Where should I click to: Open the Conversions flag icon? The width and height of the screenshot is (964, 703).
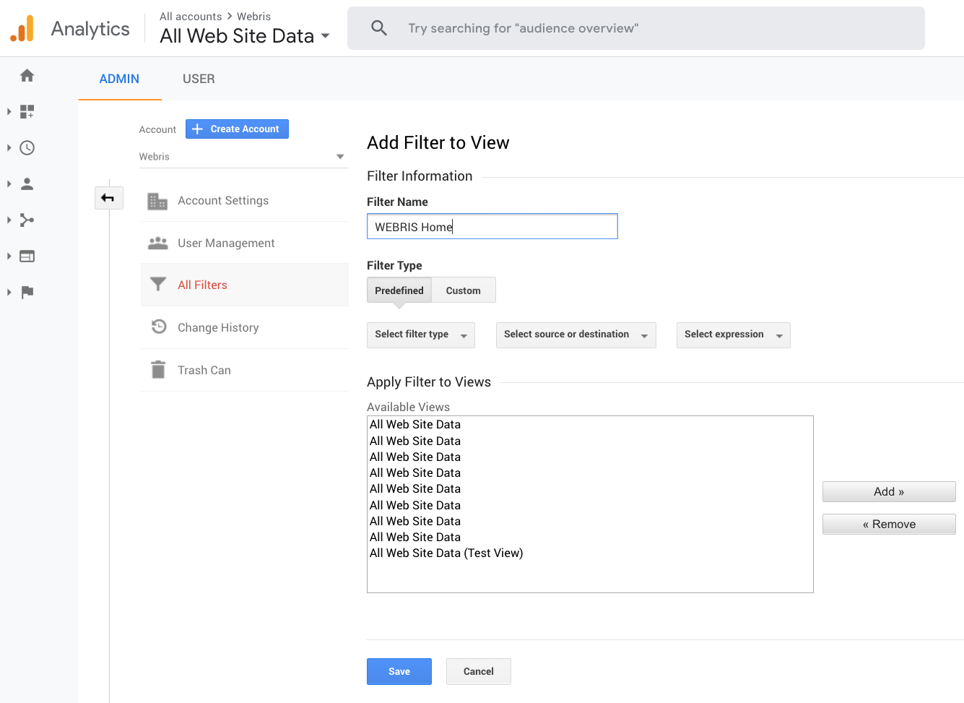coord(27,293)
